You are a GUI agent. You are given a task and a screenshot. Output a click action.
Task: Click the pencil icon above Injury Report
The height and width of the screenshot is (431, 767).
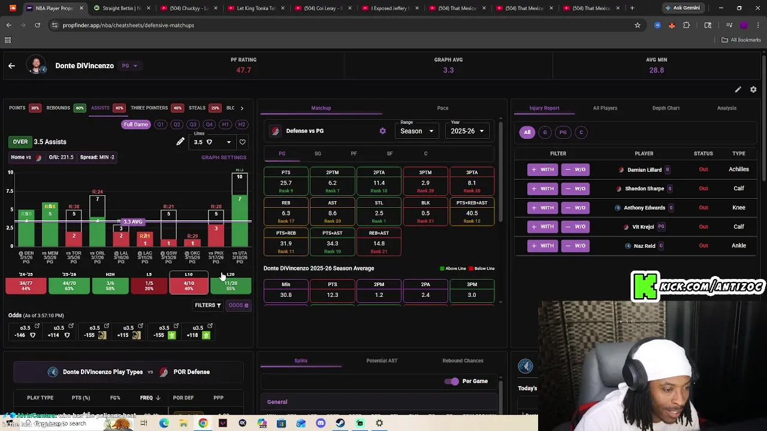tap(738, 89)
